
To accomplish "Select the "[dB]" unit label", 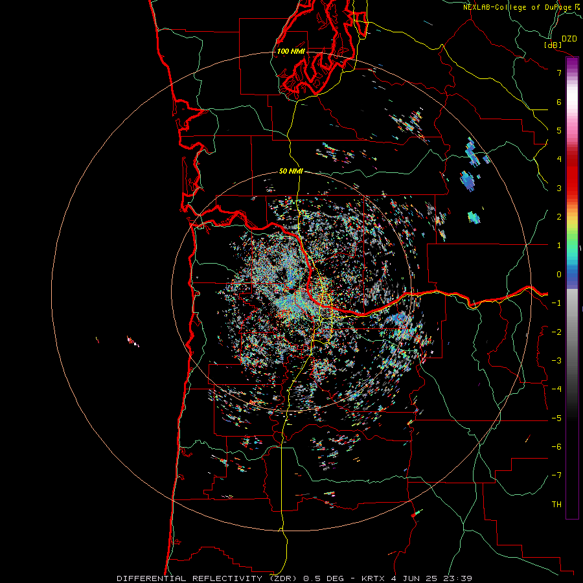I will [553, 45].
